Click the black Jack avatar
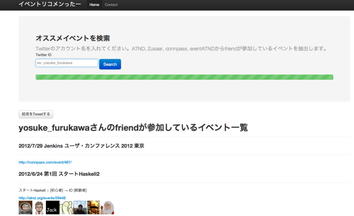Screen dimensions: 354x216 53,208
